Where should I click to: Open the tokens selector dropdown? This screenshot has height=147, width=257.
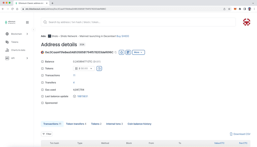click(84, 68)
